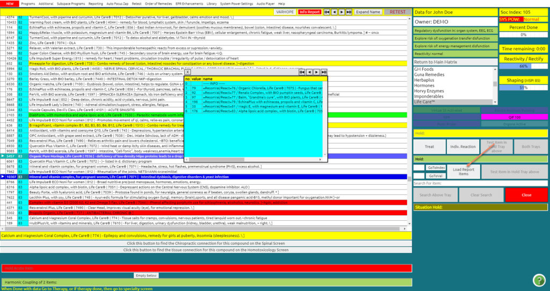Close the popup with the X button
Screen dimensions: 550x291
click(188, 71)
